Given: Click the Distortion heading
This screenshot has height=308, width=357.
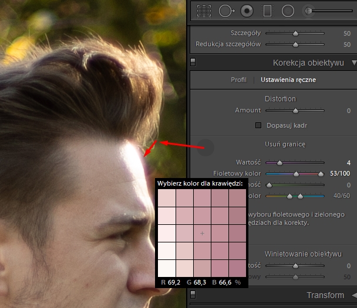Looking at the screenshot, I should tap(280, 99).
